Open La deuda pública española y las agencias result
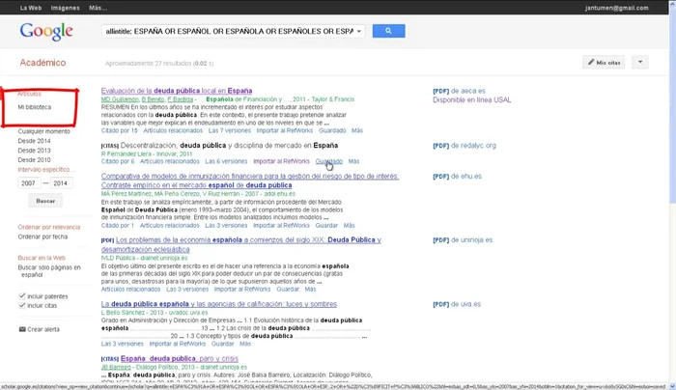This screenshot has height=390, width=676. [x=219, y=304]
